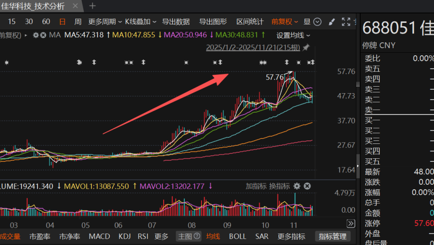Viewport: 434px width, 245px height.
Task: Click the MA5:47.318 value
Action: click(84, 35)
